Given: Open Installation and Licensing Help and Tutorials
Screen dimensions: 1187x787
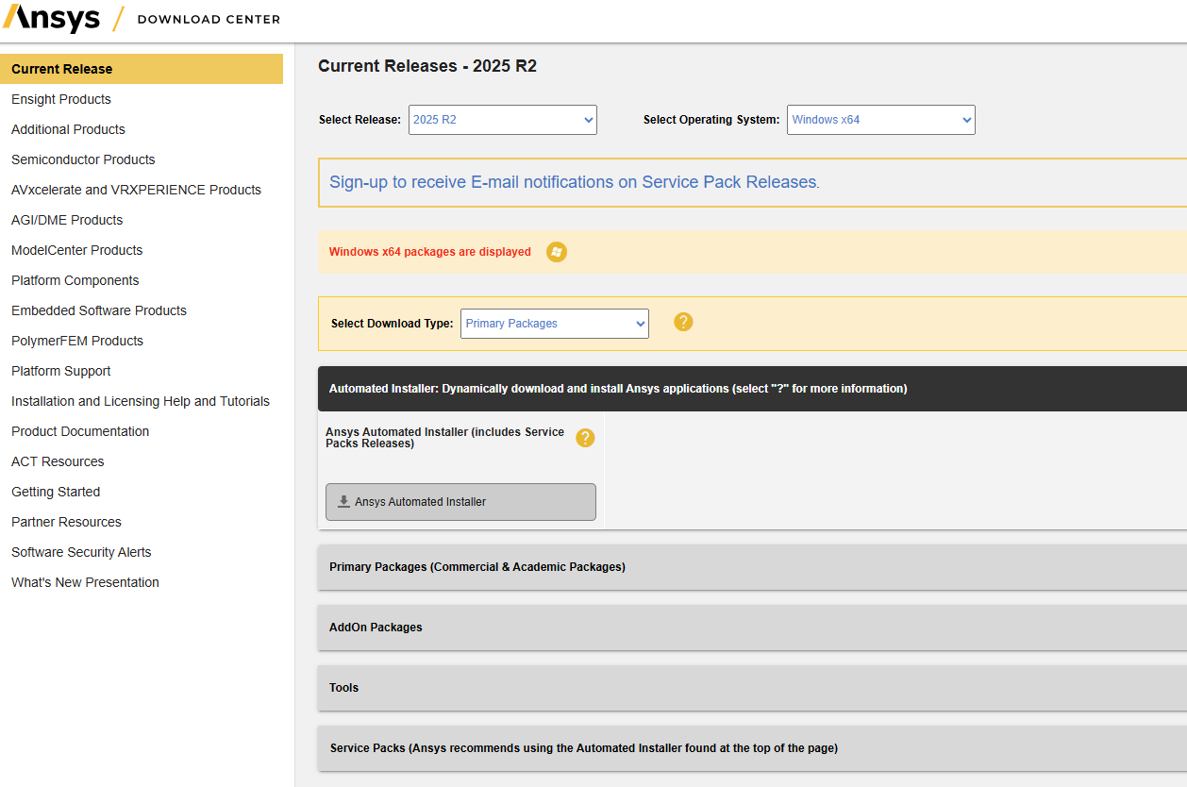Looking at the screenshot, I should tap(141, 401).
